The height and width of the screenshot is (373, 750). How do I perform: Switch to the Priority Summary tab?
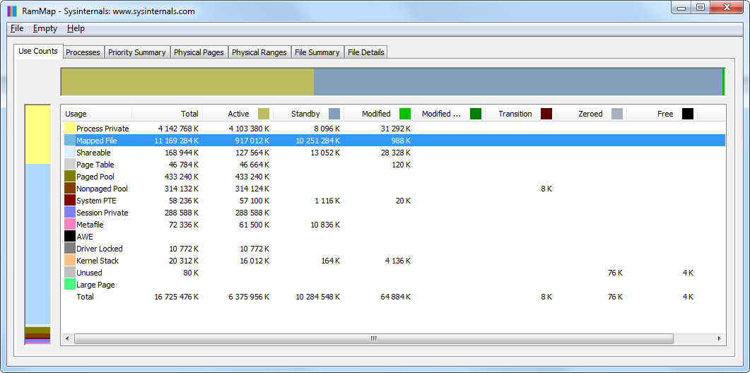coord(137,52)
